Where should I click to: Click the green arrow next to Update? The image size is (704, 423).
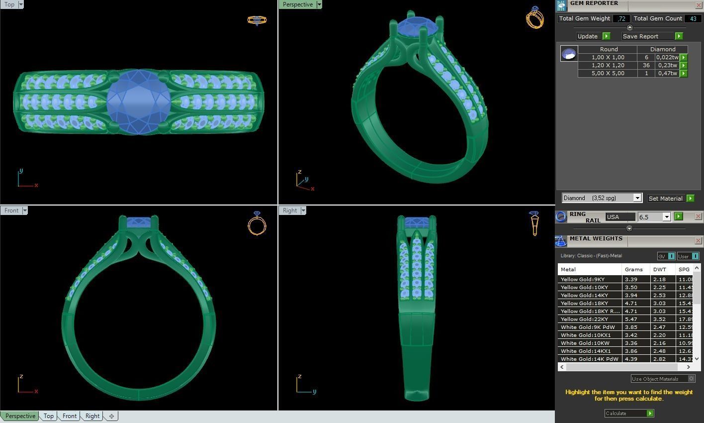606,36
